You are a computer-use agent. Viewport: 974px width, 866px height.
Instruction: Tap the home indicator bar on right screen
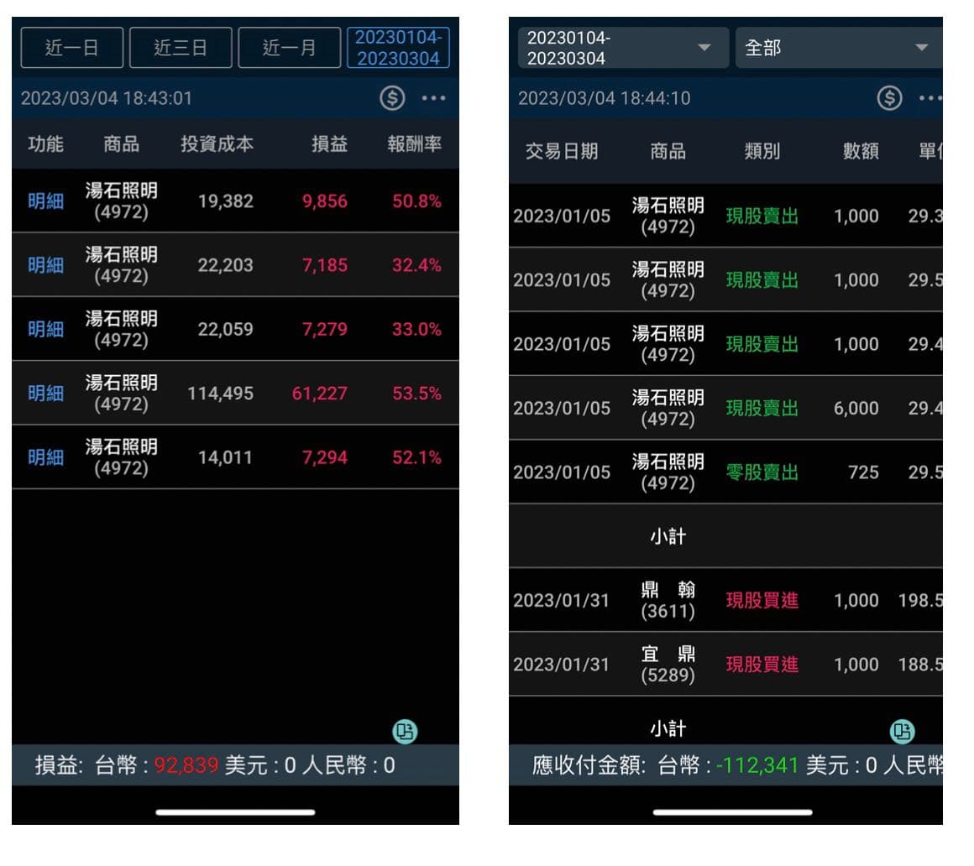point(732,812)
